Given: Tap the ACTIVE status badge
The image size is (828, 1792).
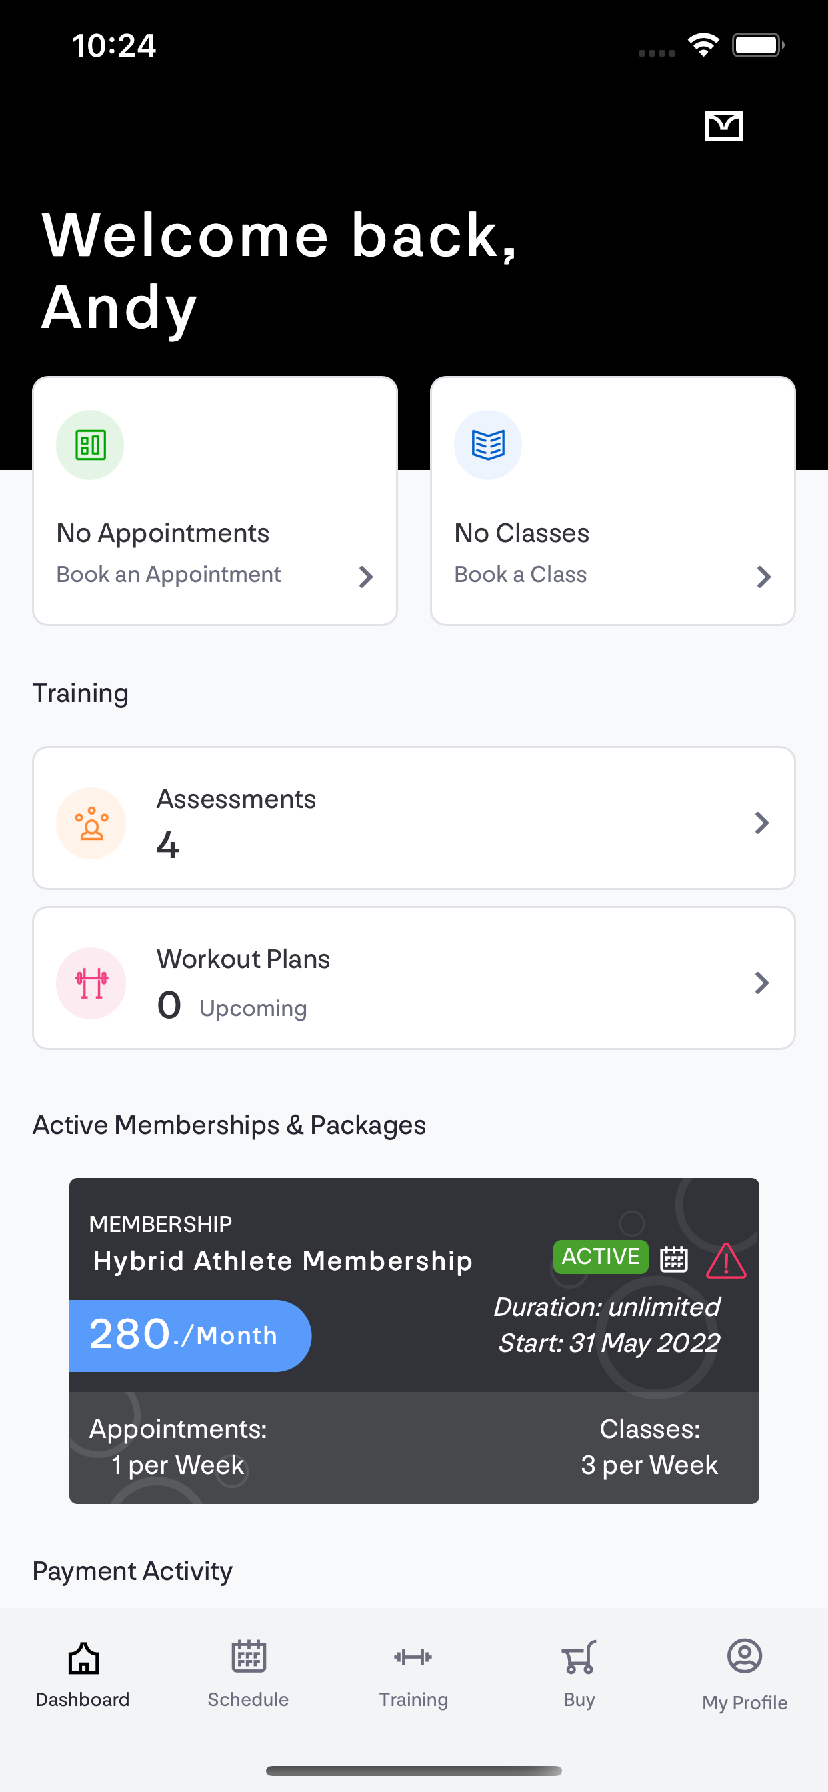Looking at the screenshot, I should pos(601,1257).
